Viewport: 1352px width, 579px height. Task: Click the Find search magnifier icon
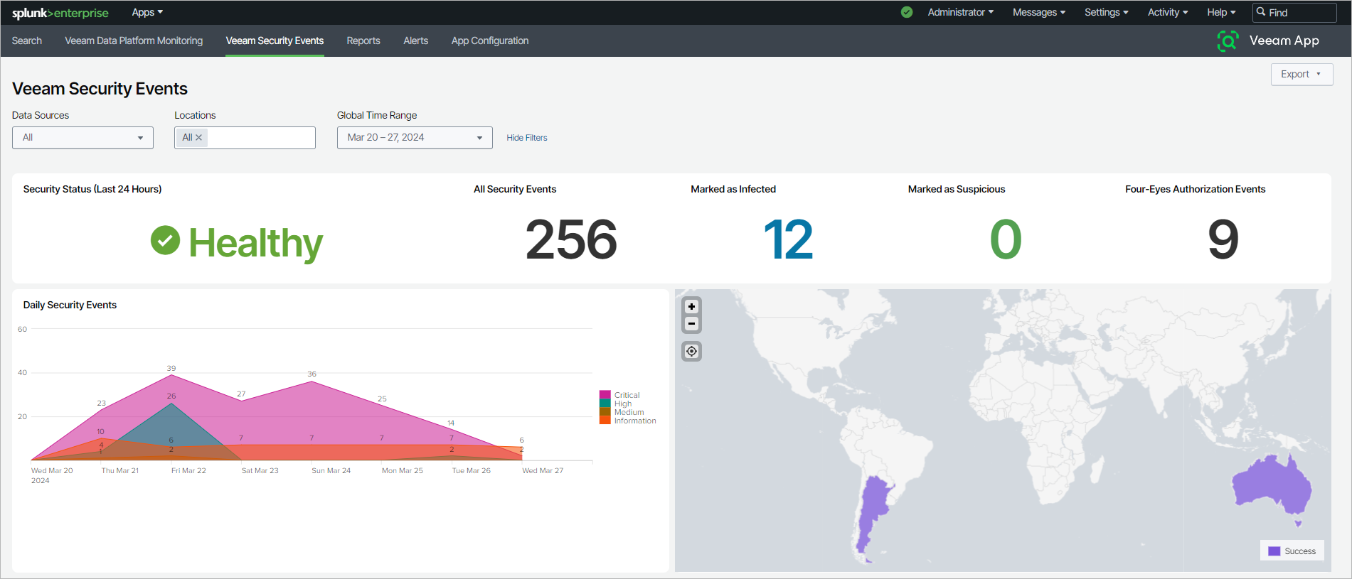pyautogui.click(x=1261, y=12)
